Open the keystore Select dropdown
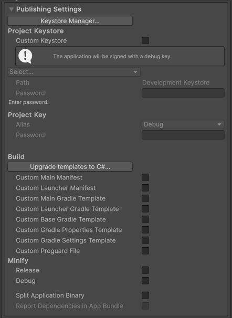This screenshot has width=232, height=318. [x=74, y=72]
